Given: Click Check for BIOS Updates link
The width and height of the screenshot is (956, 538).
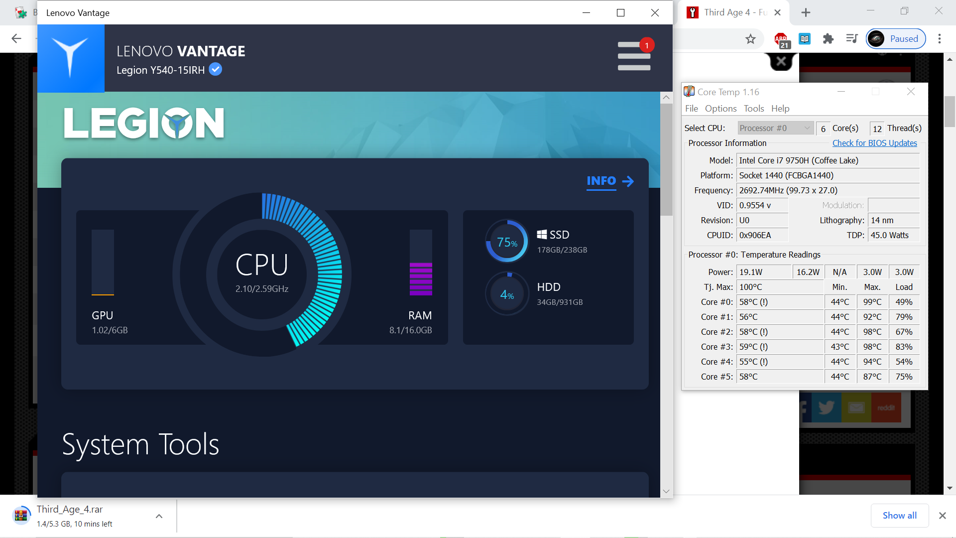Looking at the screenshot, I should click(874, 143).
